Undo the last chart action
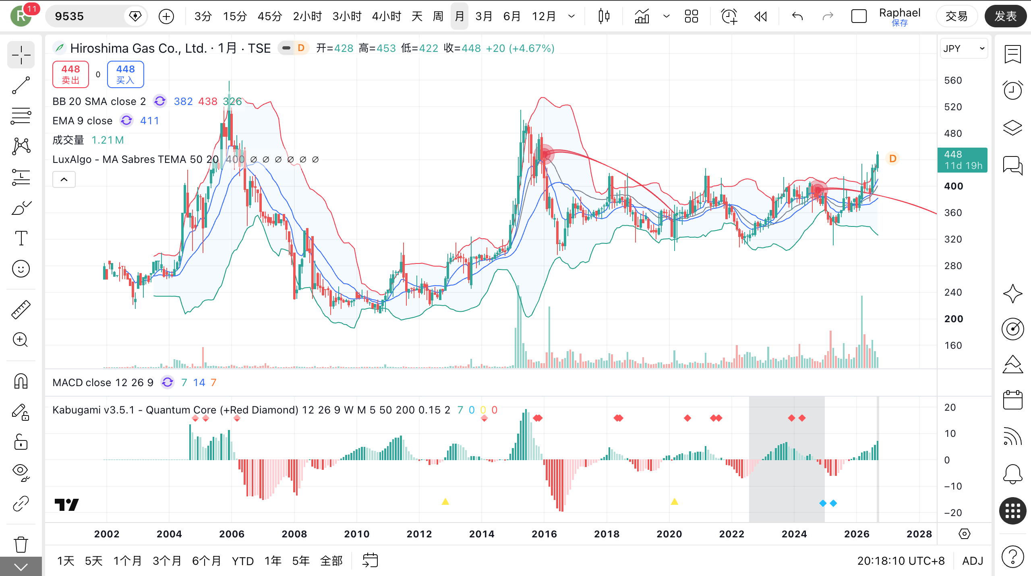1031x576 pixels. 797,16
